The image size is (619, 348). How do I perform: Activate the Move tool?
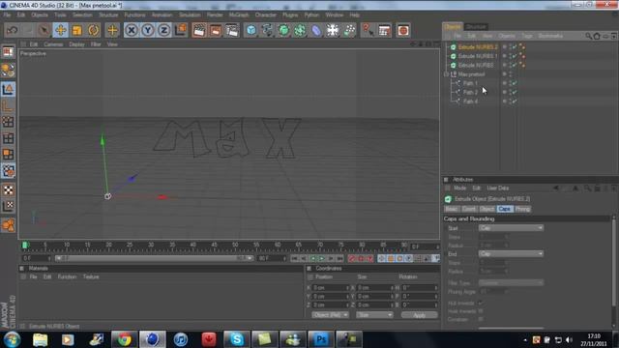coord(60,30)
